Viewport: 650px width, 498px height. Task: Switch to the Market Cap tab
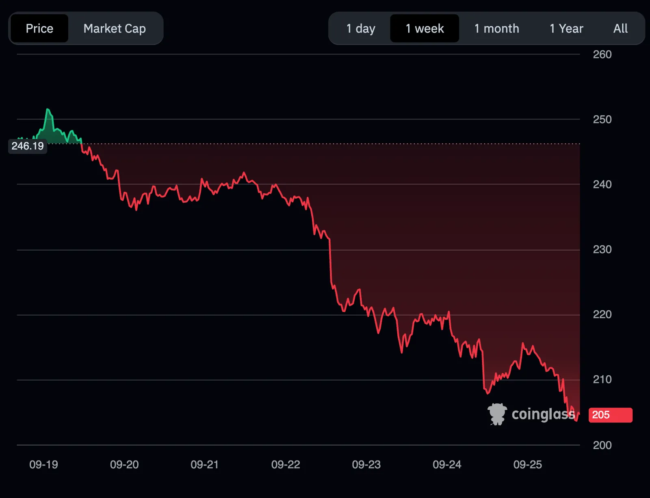coord(115,28)
